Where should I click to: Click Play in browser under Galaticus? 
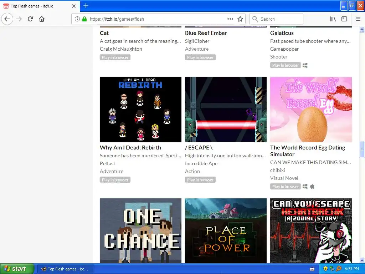[286, 65]
